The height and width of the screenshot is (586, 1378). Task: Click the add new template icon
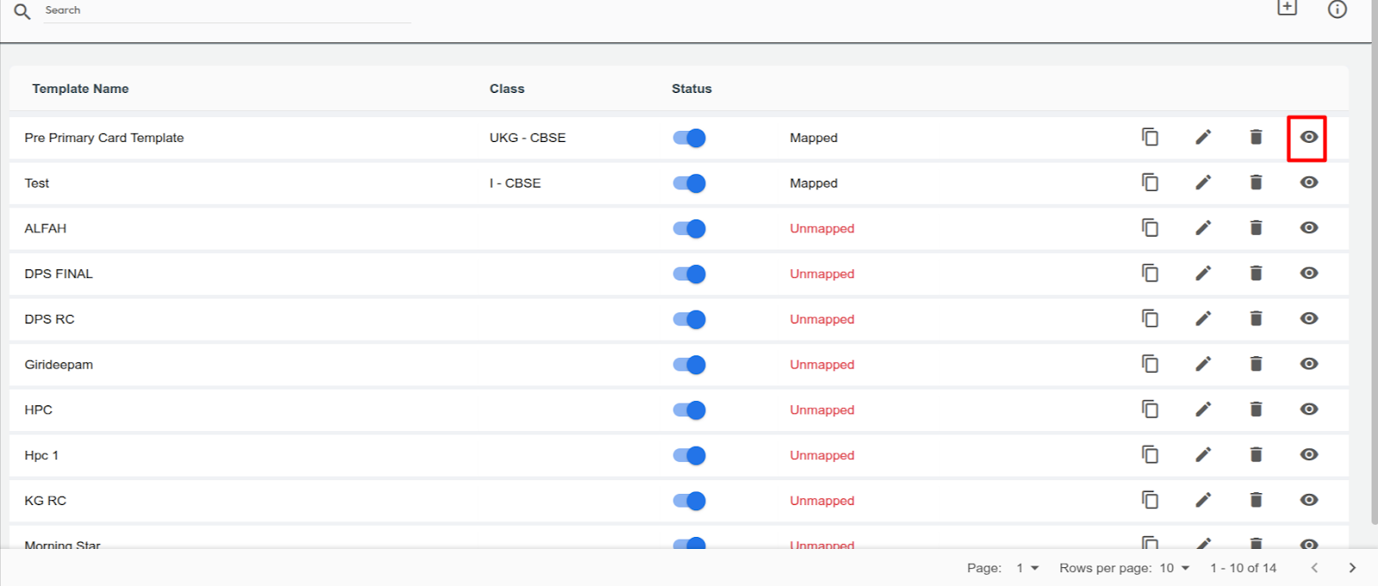[1287, 8]
